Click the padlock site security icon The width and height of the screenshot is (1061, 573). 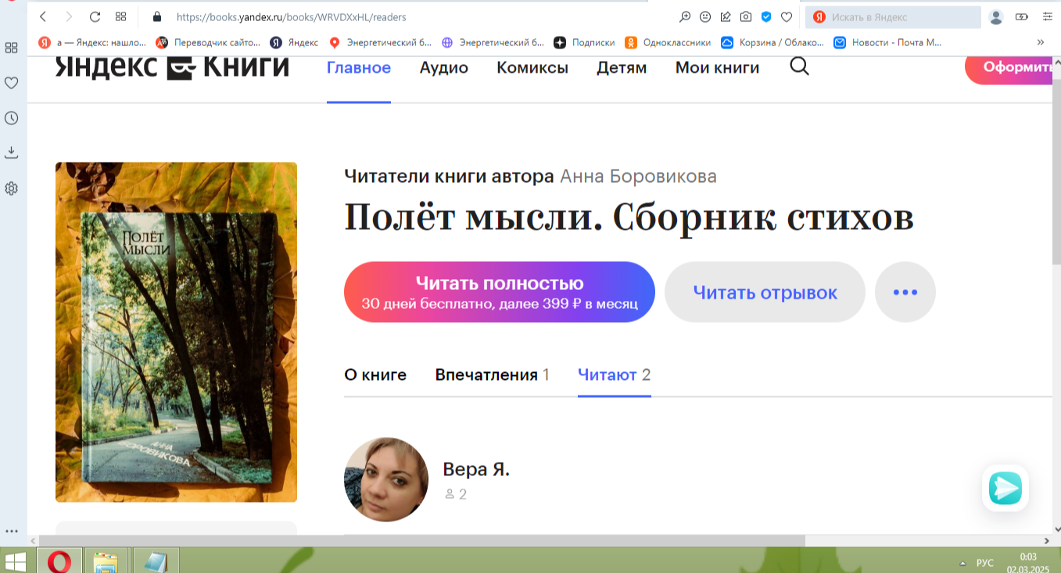click(x=157, y=16)
